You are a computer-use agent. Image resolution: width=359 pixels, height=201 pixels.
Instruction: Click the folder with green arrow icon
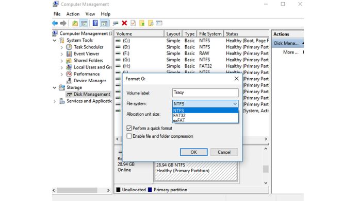(x=142, y=23)
